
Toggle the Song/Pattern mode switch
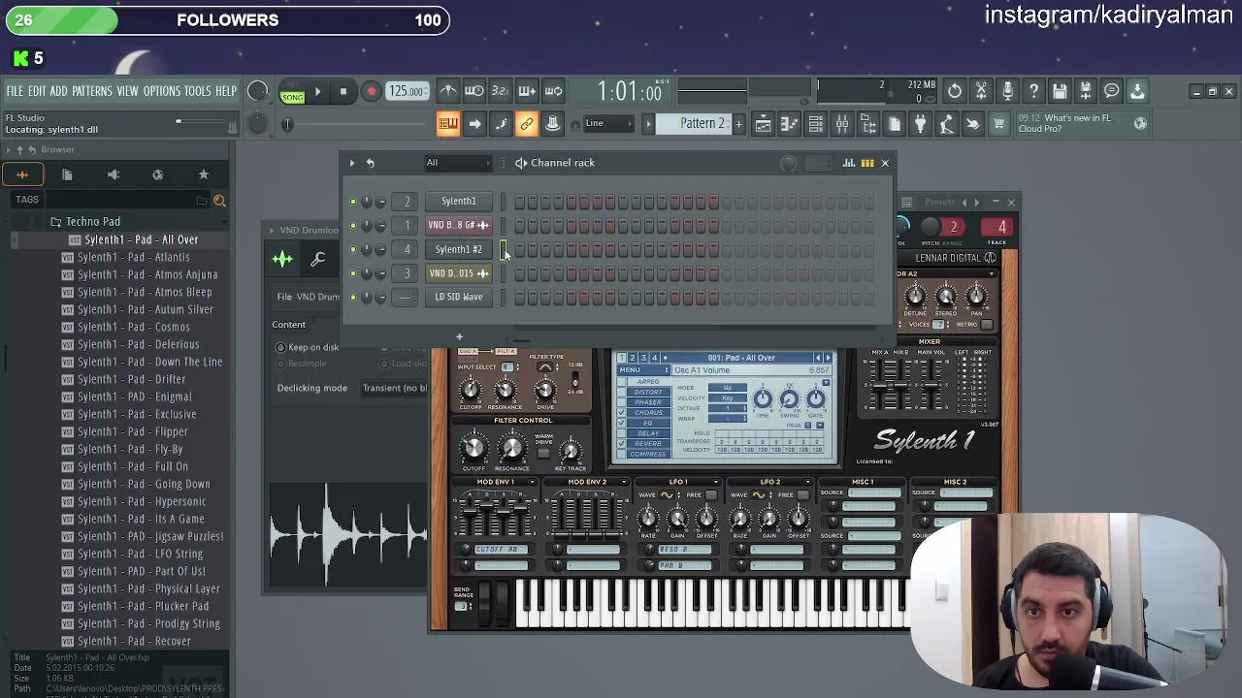coord(292,92)
